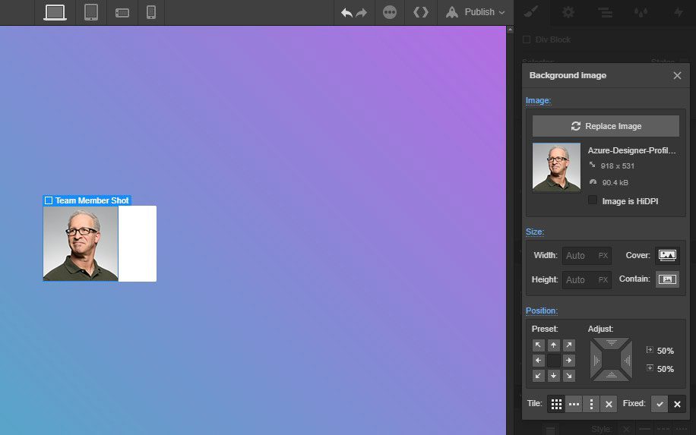Change the Height PX unit
This screenshot has height=435, width=696.
click(603, 280)
